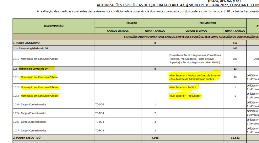The image size is (259, 143).
Task: Click the 'A realização das medidas constantes' paragraph
Action: click(148, 11)
